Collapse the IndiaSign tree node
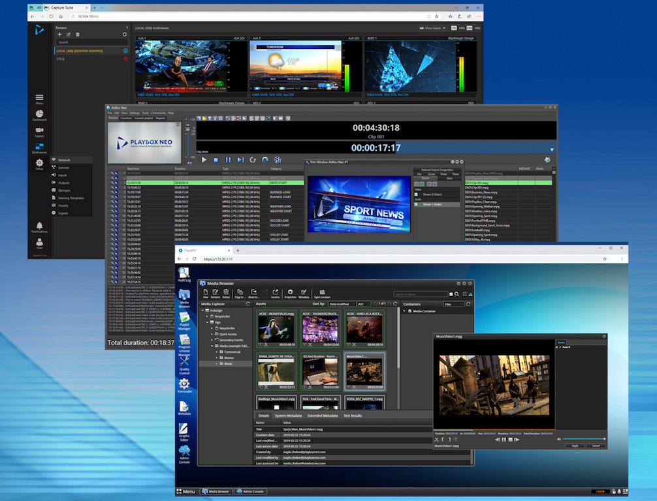657x501 pixels. click(x=203, y=311)
